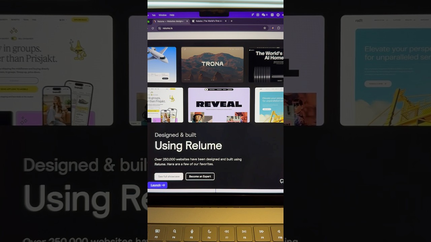Viewport: 431px width, 242px height.
Task: Bookmark this page with the star icon
Action: [265, 28]
